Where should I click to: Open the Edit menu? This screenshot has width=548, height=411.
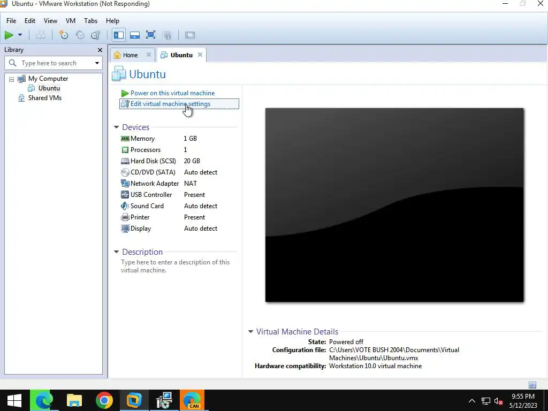pyautogui.click(x=30, y=21)
